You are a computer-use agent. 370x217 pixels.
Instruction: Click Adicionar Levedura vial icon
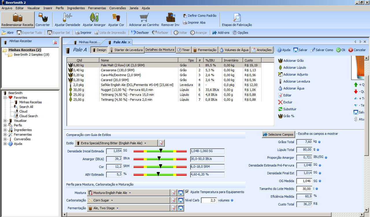pyautogui.click(x=280, y=81)
